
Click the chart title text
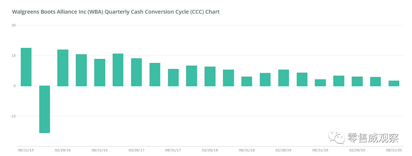[116, 12]
